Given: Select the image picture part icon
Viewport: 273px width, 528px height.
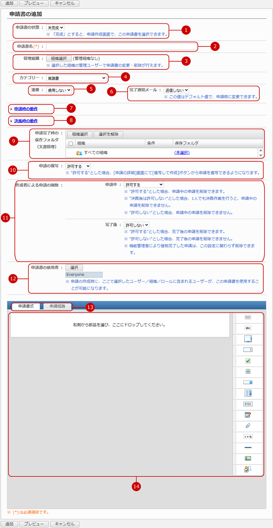Looking at the screenshot, I should coord(248,458).
